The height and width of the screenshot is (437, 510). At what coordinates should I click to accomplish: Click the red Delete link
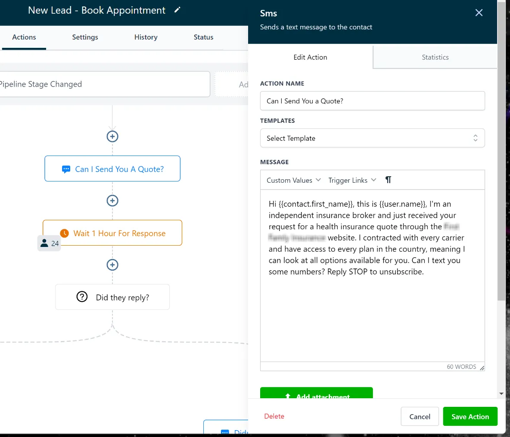pyautogui.click(x=274, y=416)
